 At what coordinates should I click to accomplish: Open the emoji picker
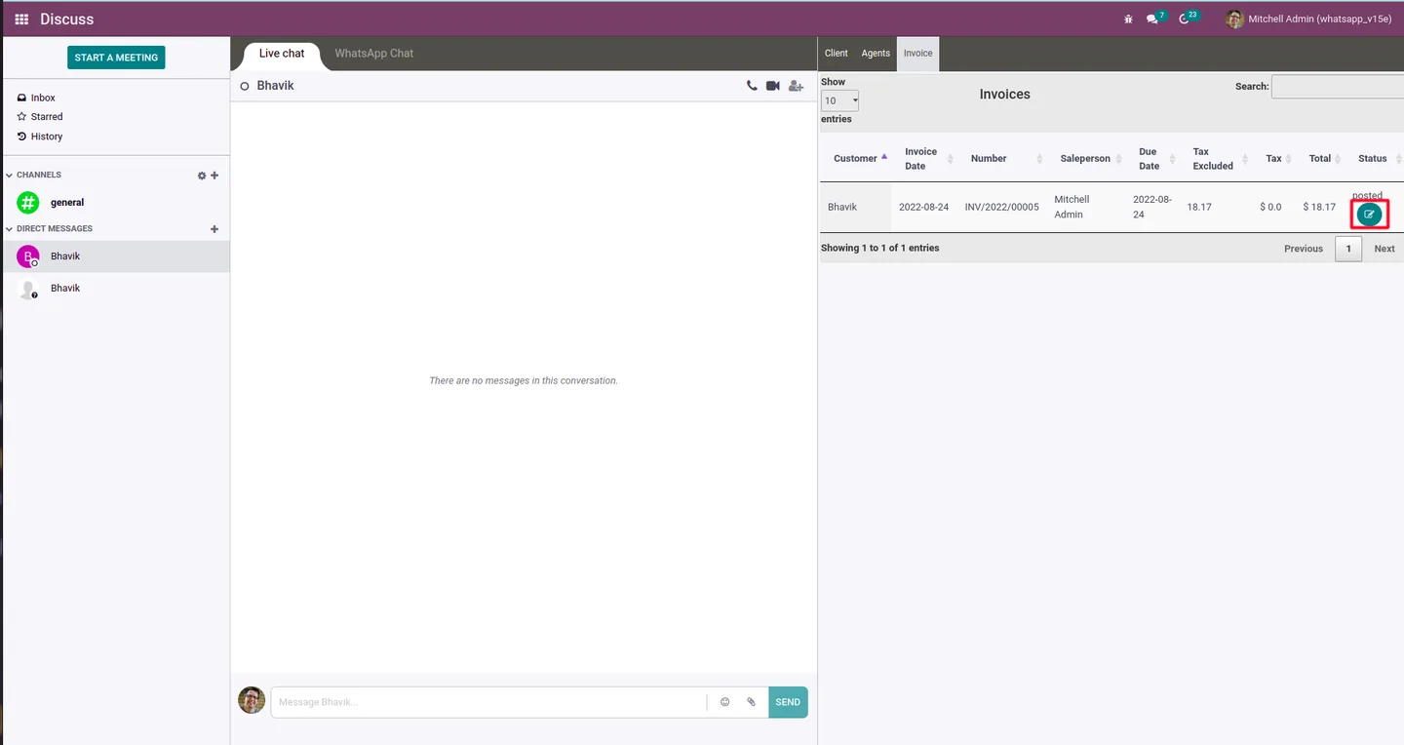pos(724,702)
